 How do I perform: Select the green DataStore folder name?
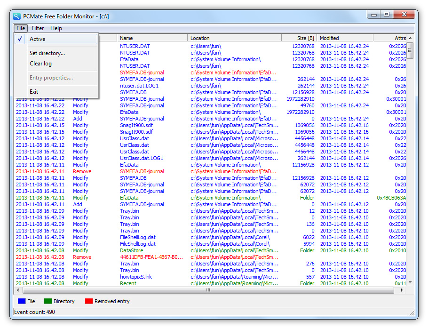pyautogui.click(x=131, y=250)
